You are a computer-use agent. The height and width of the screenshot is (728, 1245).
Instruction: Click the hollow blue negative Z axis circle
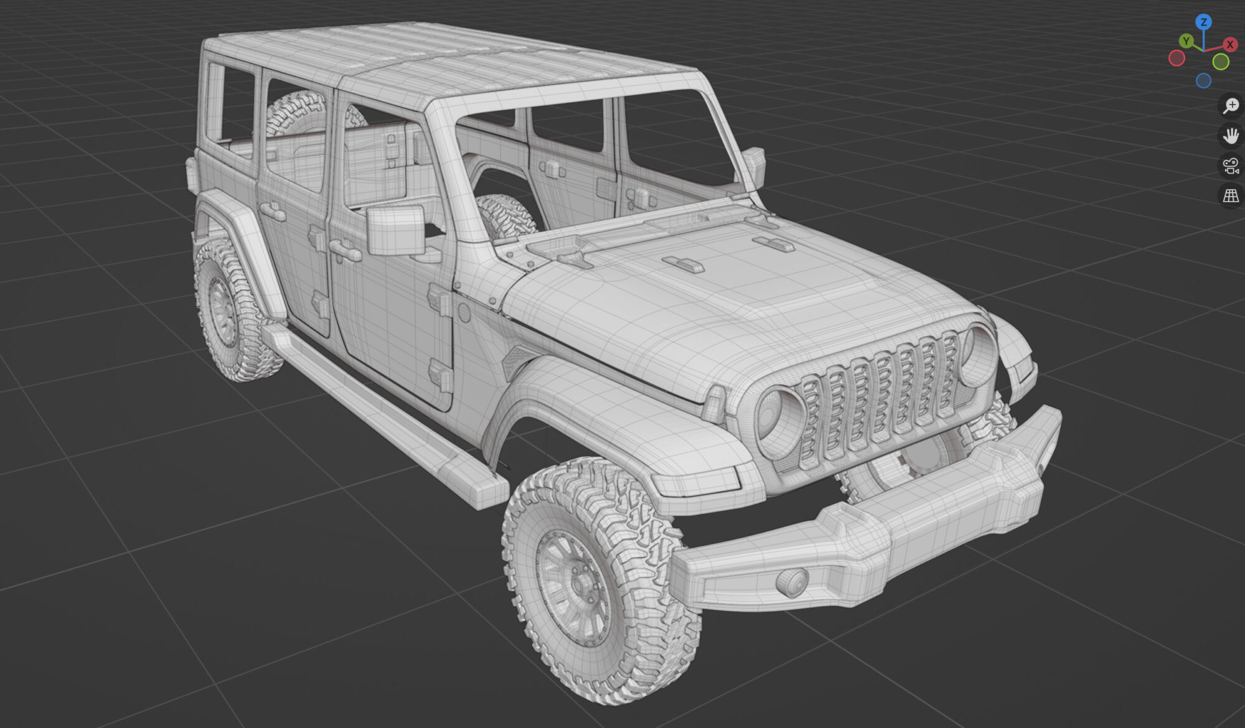(1203, 81)
